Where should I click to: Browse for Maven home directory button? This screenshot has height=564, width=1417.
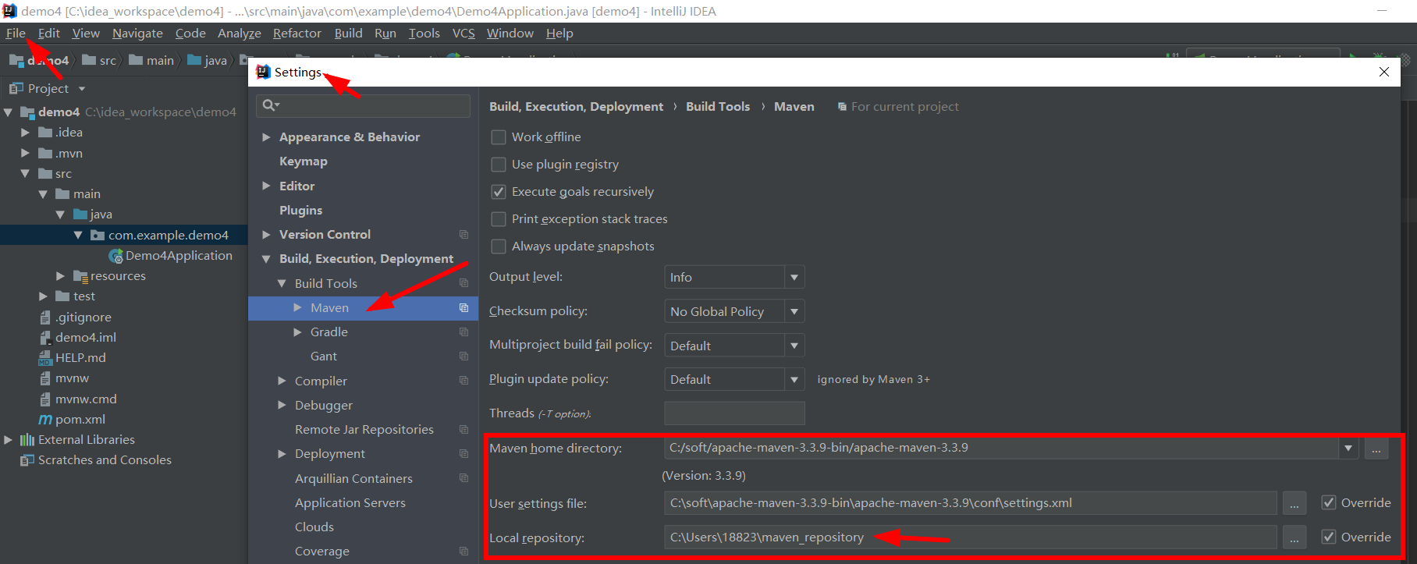click(1376, 449)
